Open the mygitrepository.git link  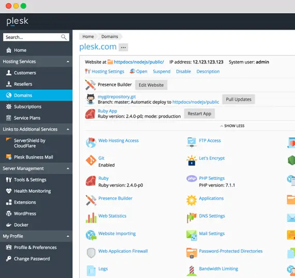(116, 97)
